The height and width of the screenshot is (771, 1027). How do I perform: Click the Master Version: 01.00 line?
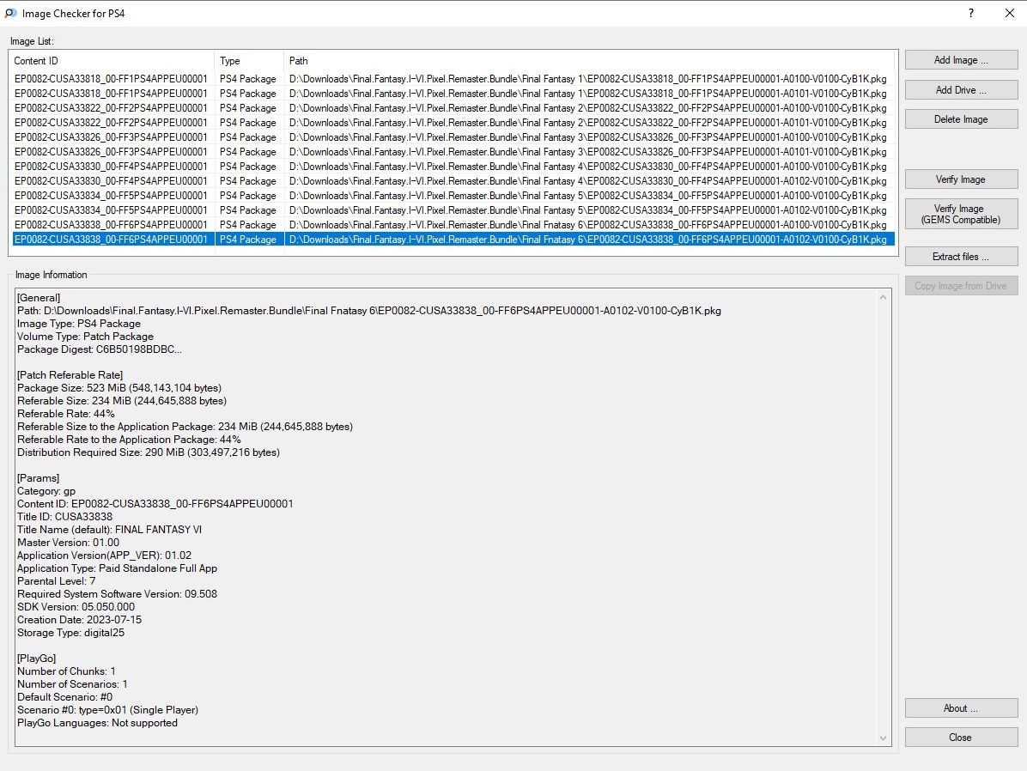pyautogui.click(x=68, y=543)
